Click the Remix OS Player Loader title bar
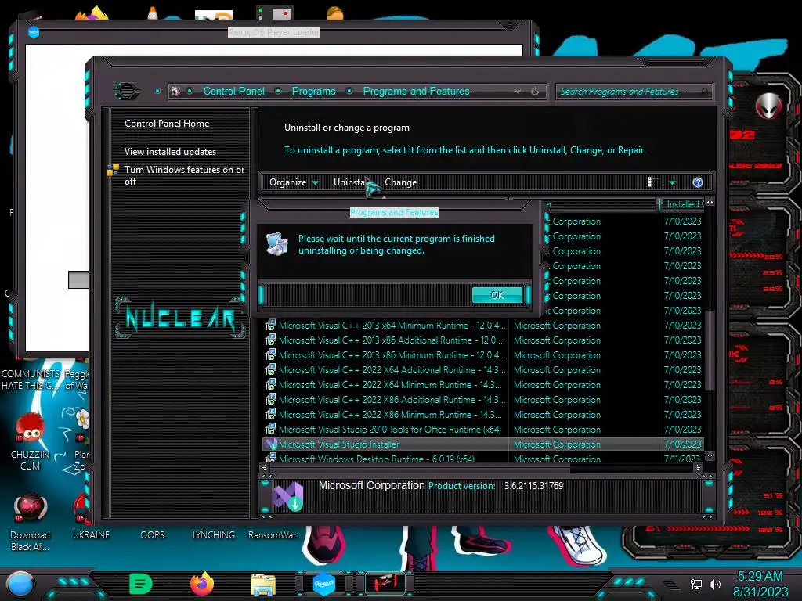This screenshot has width=802, height=601. click(x=273, y=31)
